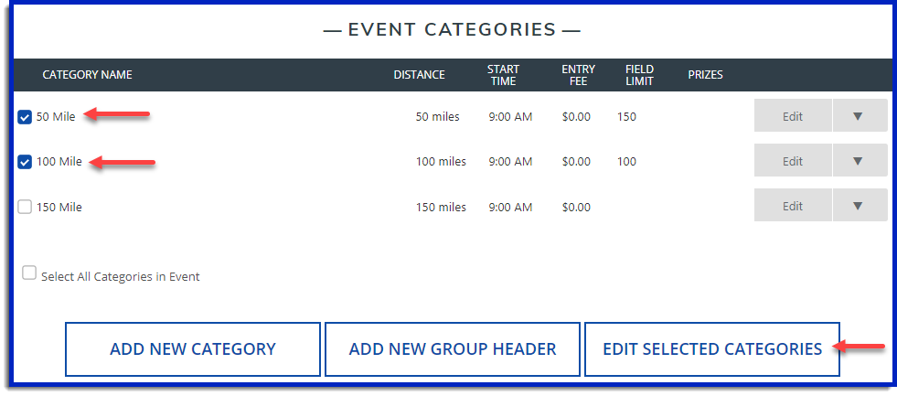This screenshot has width=897, height=396.
Task: Check the 150 Mile category checkbox
Action: pos(25,207)
